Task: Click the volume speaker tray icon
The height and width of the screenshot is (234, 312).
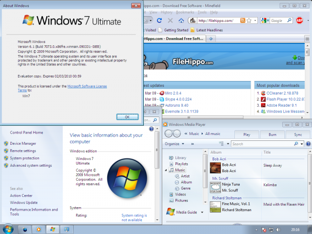Action: tap(278, 230)
